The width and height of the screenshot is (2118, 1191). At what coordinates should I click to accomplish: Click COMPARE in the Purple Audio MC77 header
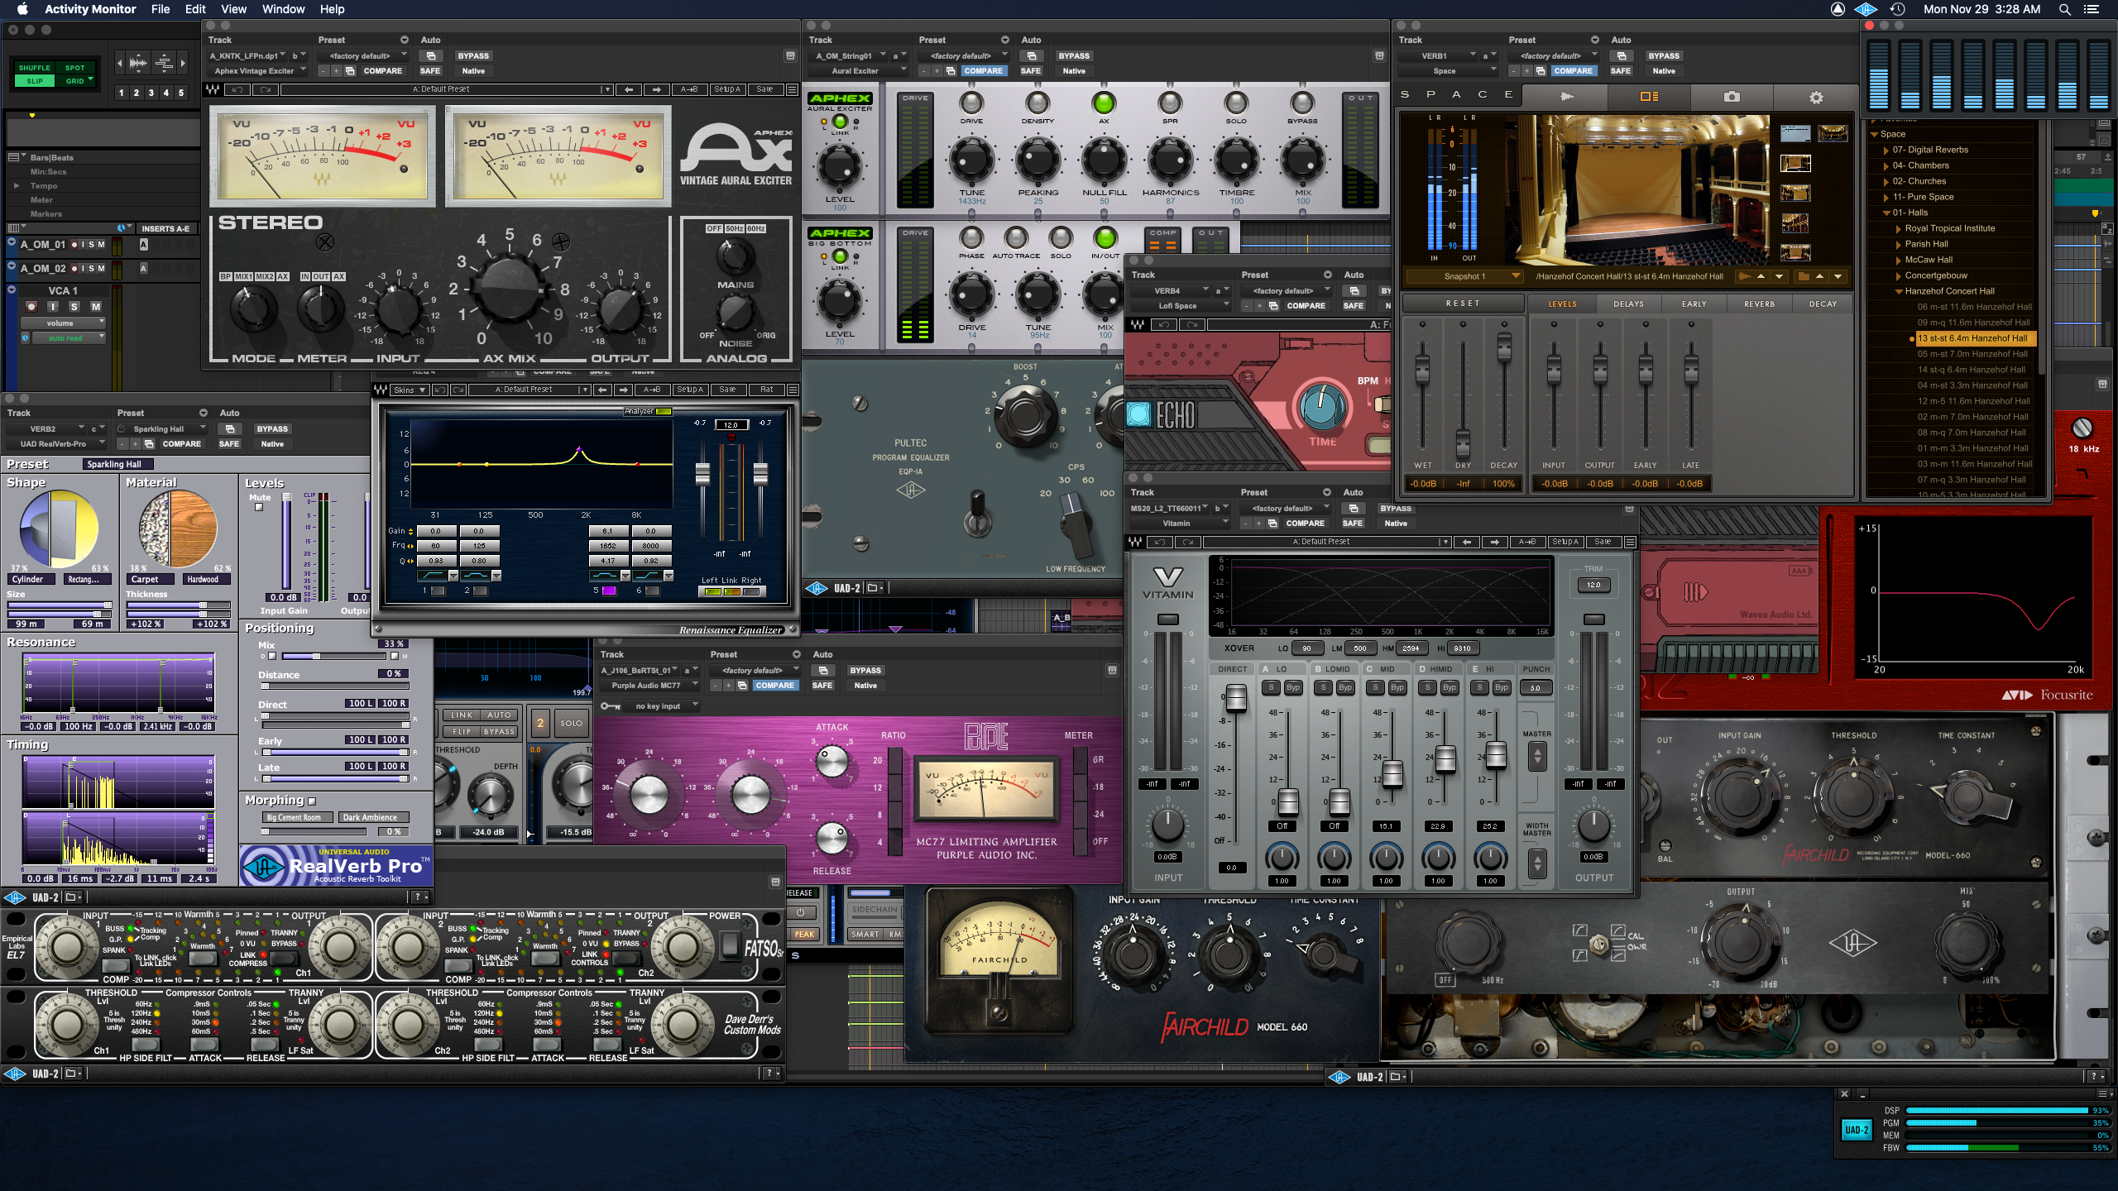(x=774, y=686)
